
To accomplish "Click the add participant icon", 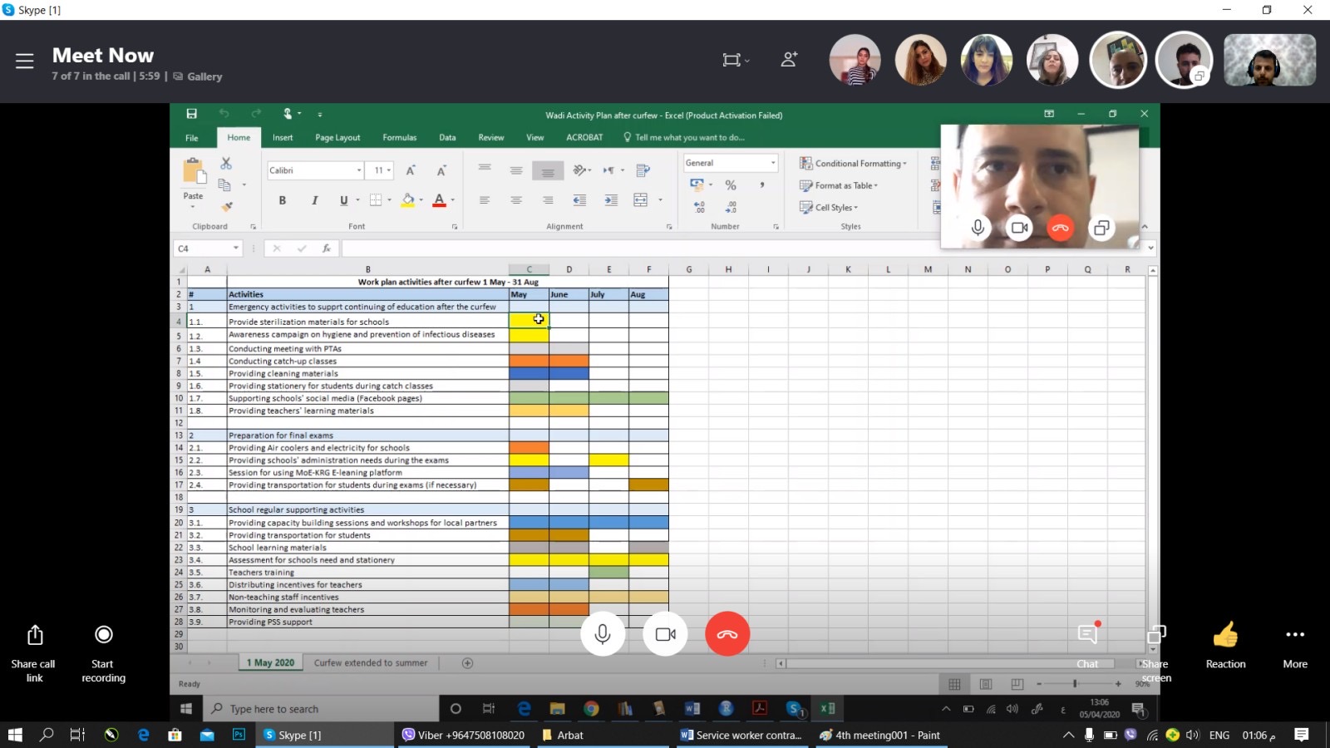I will point(789,59).
